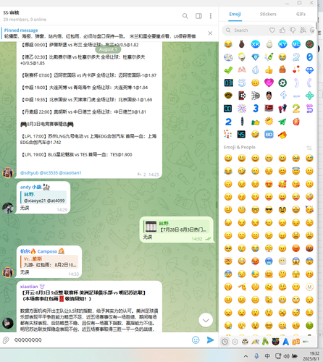Open the replied quote @xiaoye21 @at4099
Image resolution: width=323 pixels, height=362 pixels.
pyautogui.click(x=43, y=198)
